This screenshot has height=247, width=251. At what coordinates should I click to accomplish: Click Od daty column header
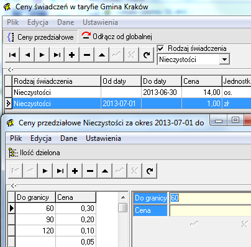[121, 81]
